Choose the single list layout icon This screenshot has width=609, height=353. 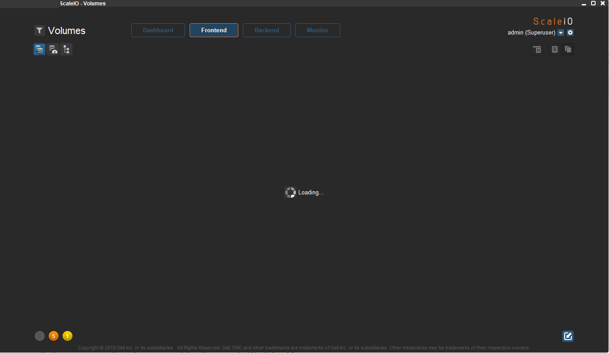[554, 49]
